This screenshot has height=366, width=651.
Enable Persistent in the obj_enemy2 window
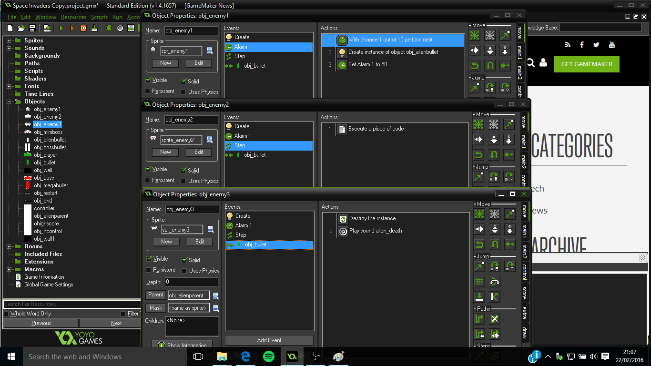147,180
